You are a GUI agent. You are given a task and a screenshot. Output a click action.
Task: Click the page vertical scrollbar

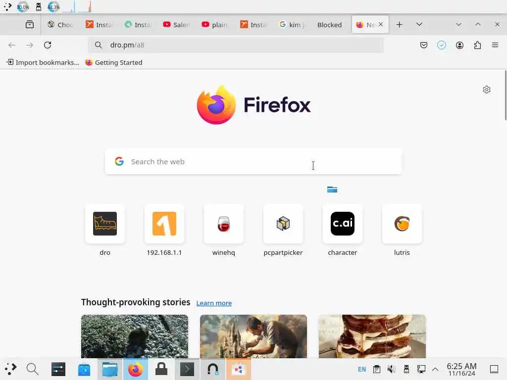pos(506,95)
